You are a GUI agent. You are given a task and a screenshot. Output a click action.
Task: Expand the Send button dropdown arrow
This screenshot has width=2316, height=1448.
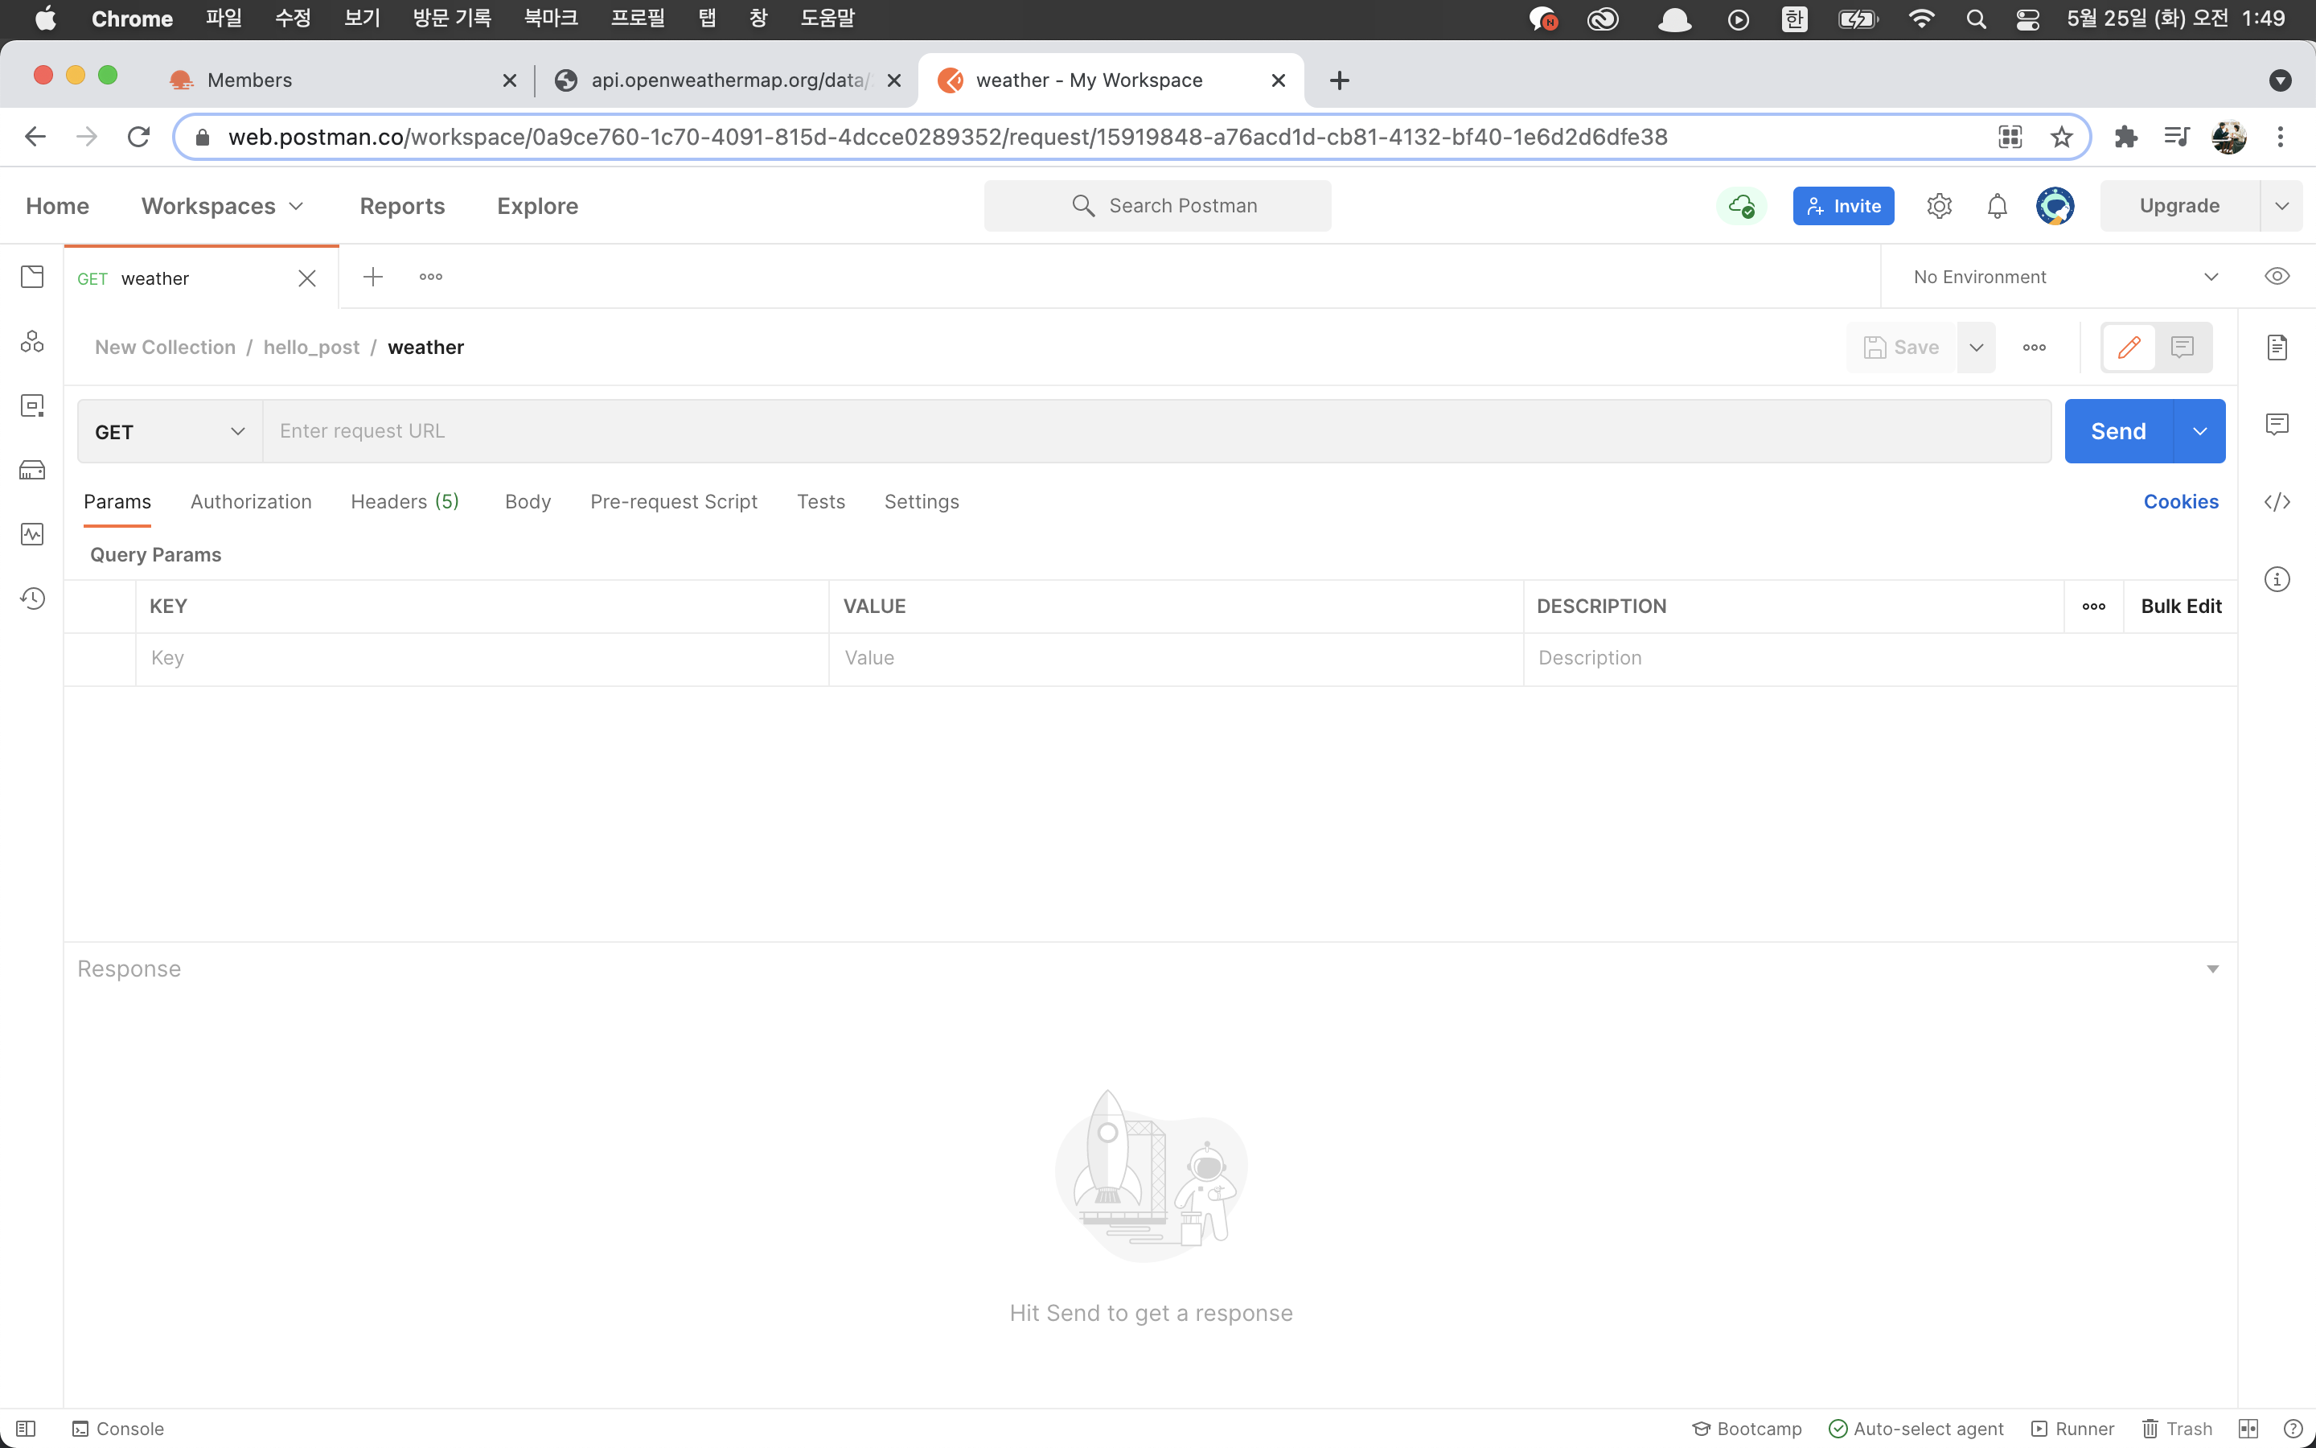click(x=2200, y=432)
